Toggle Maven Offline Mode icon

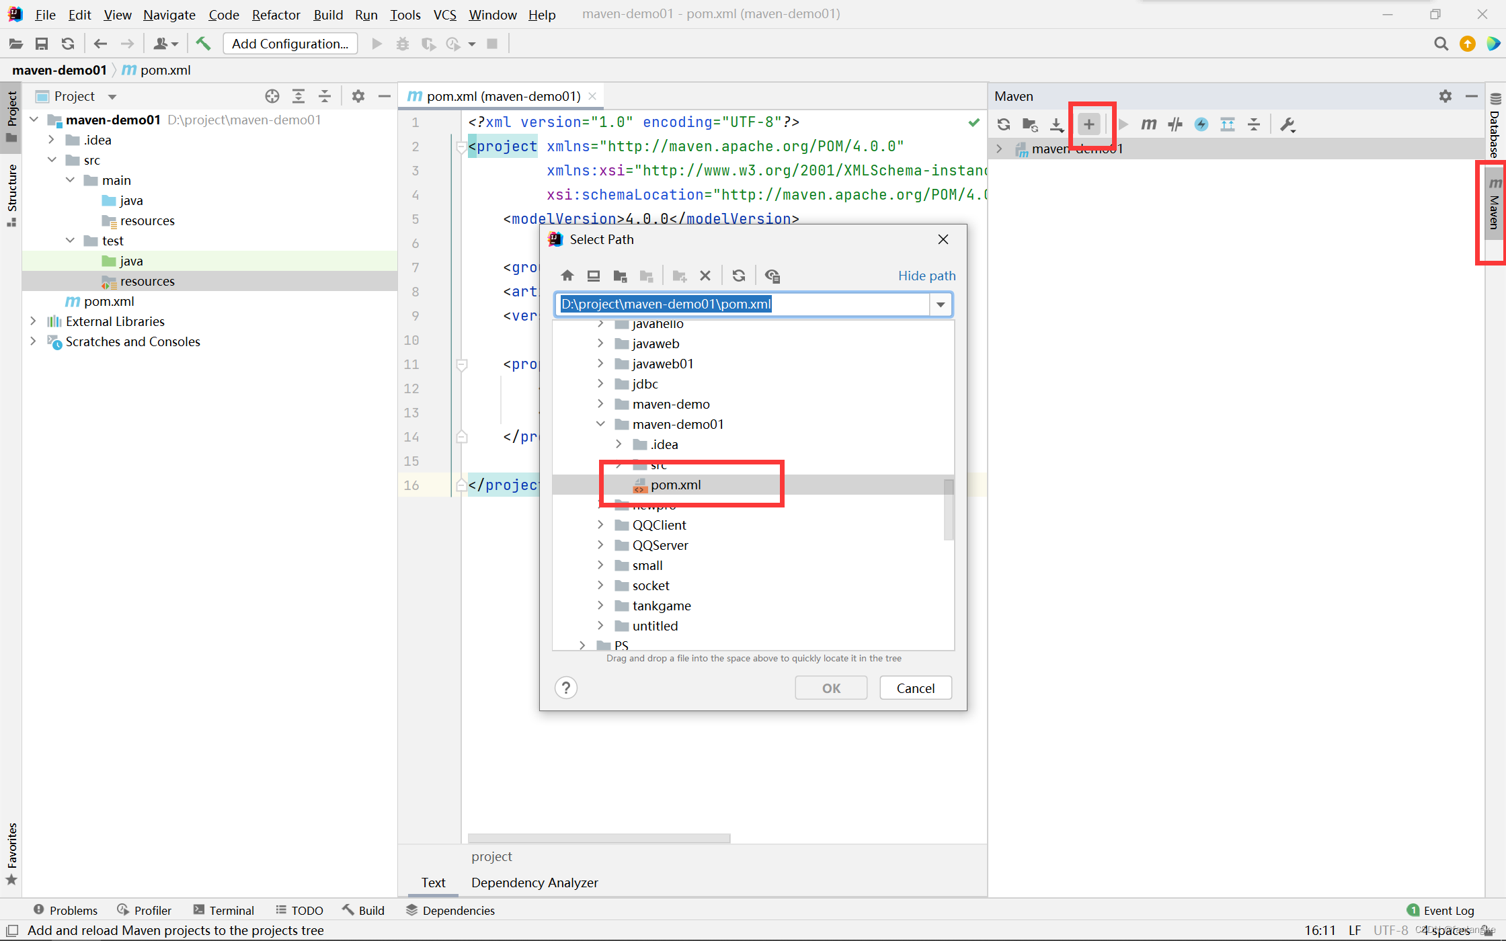click(1175, 124)
